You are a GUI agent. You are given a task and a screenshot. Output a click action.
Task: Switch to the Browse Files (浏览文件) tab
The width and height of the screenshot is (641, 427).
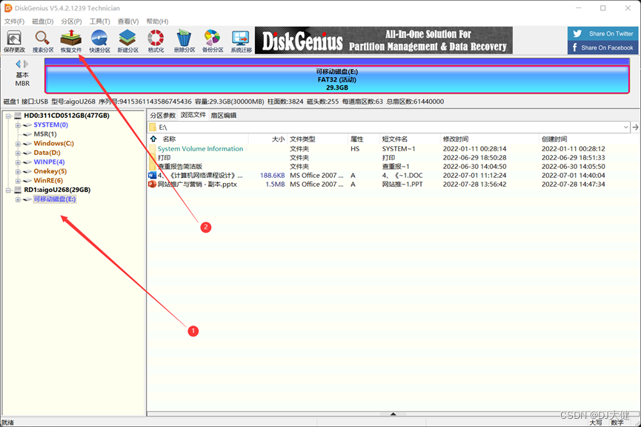(x=193, y=115)
